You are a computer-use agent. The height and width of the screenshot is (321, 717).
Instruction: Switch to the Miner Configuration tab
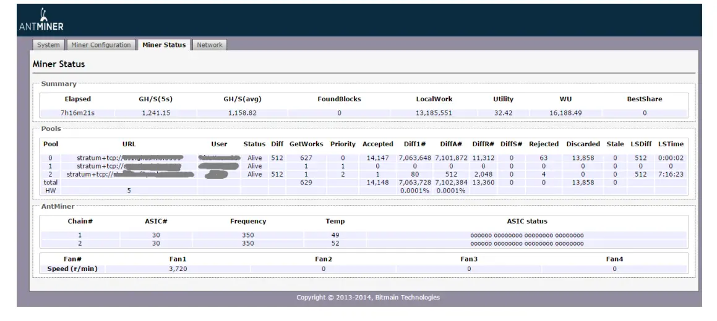click(x=101, y=45)
